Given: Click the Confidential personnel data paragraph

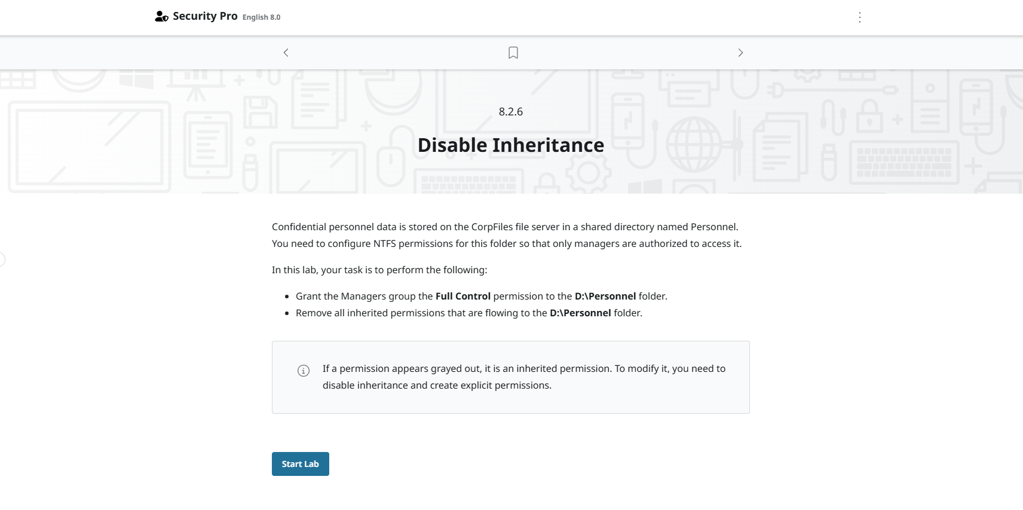Looking at the screenshot, I should pyautogui.click(x=506, y=235).
